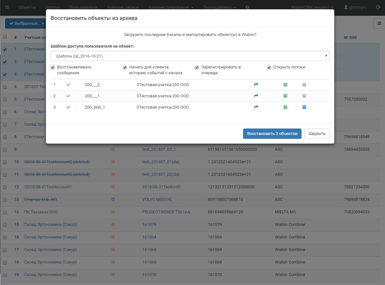This screenshot has height=285, width=385.
Task: Click orange status icon in row 12
Action: click(113, 187)
